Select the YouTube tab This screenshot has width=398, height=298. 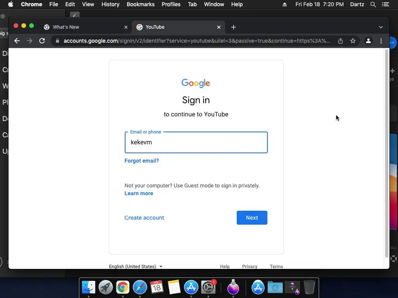pyautogui.click(x=178, y=27)
